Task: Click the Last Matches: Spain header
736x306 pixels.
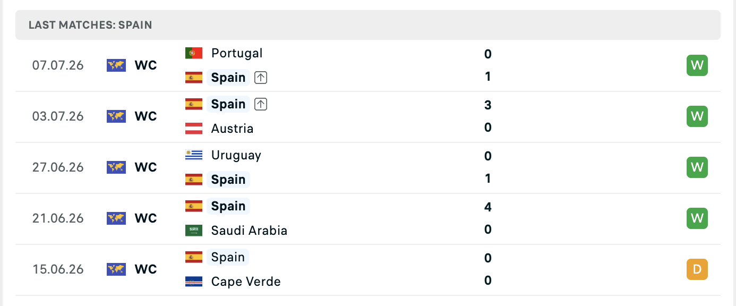Action: [90, 25]
